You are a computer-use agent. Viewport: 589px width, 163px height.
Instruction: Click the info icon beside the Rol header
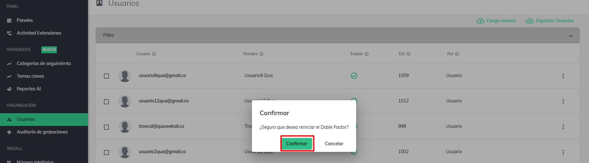coord(457,54)
